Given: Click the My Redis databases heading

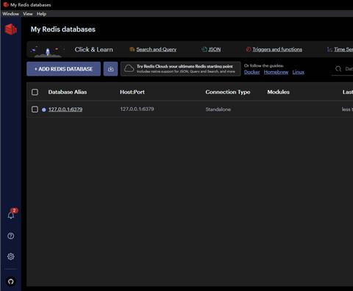Looking at the screenshot, I should [63, 29].
